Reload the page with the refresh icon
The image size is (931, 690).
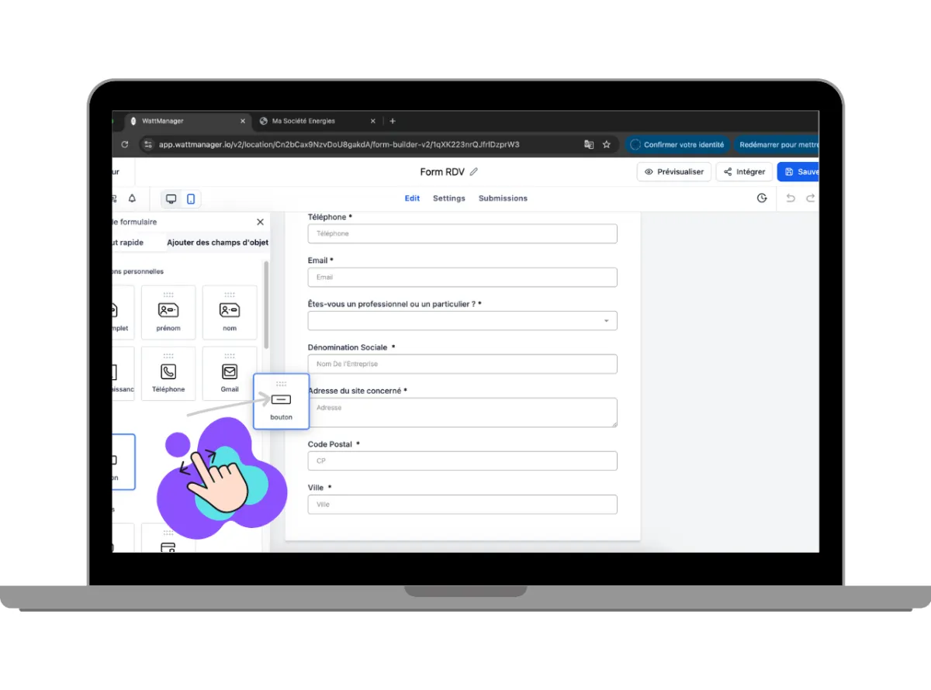(x=125, y=144)
